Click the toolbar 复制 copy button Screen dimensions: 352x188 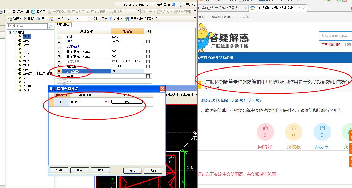tap(42, 19)
